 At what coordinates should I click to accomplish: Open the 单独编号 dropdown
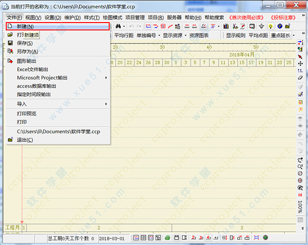[x=147, y=35]
